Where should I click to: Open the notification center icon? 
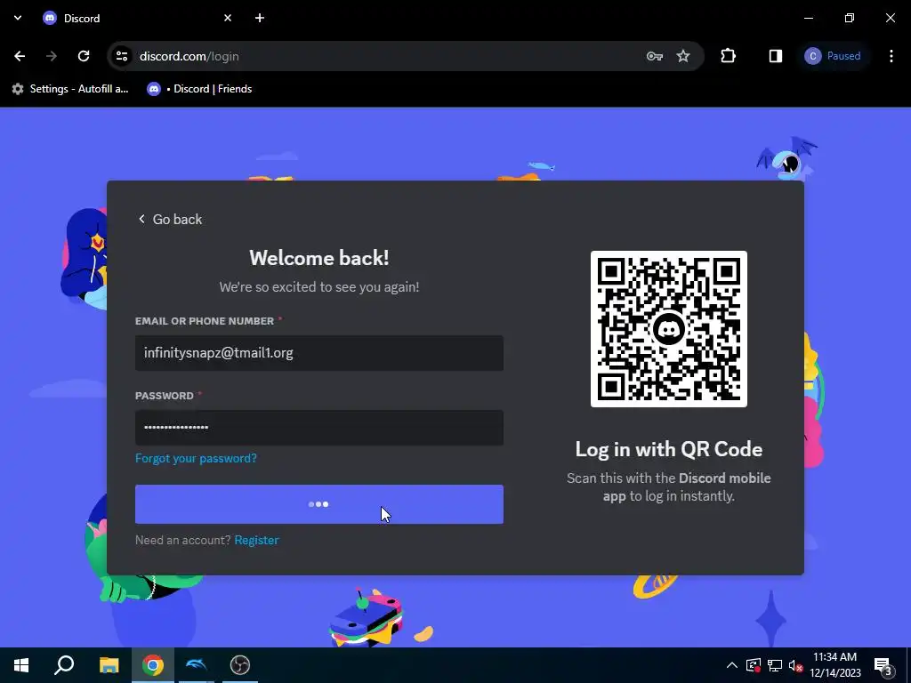click(883, 665)
